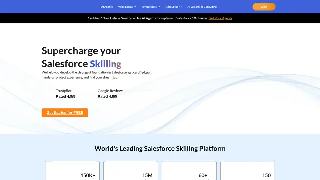Expand the For Business menu
Image resolution: width=320 pixels, height=180 pixels.
[x=149, y=7]
